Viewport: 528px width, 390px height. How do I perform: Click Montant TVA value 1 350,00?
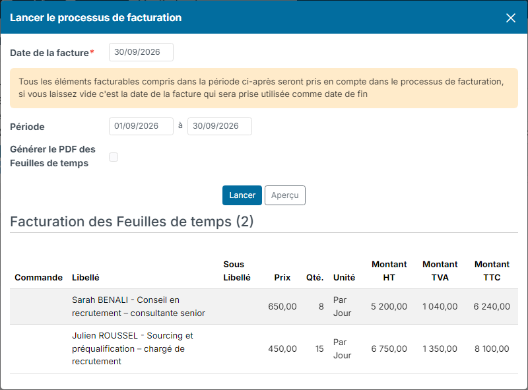(x=440, y=348)
